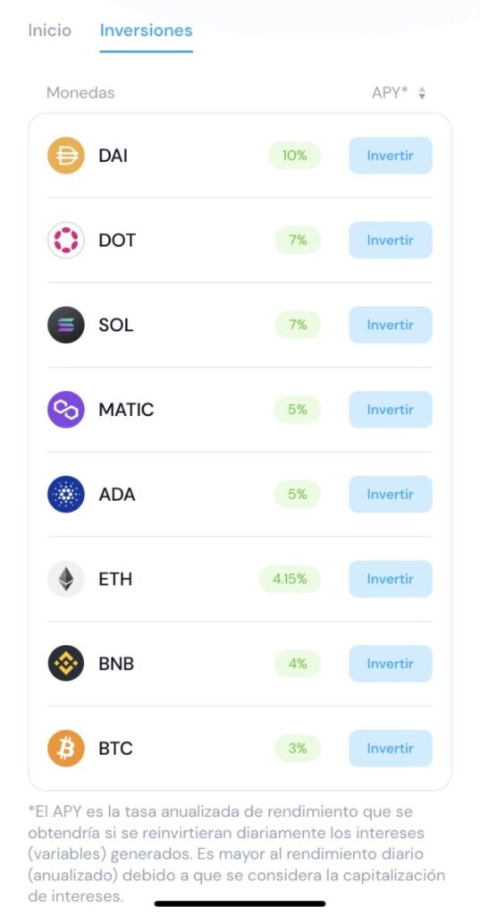Viewport: 480px width, 916px height.
Task: Open the MATIC Polygon icon
Action: point(66,410)
